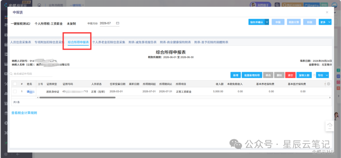Click the back arrow at bottom left
The width and height of the screenshot is (341, 158).
coord(18,154)
